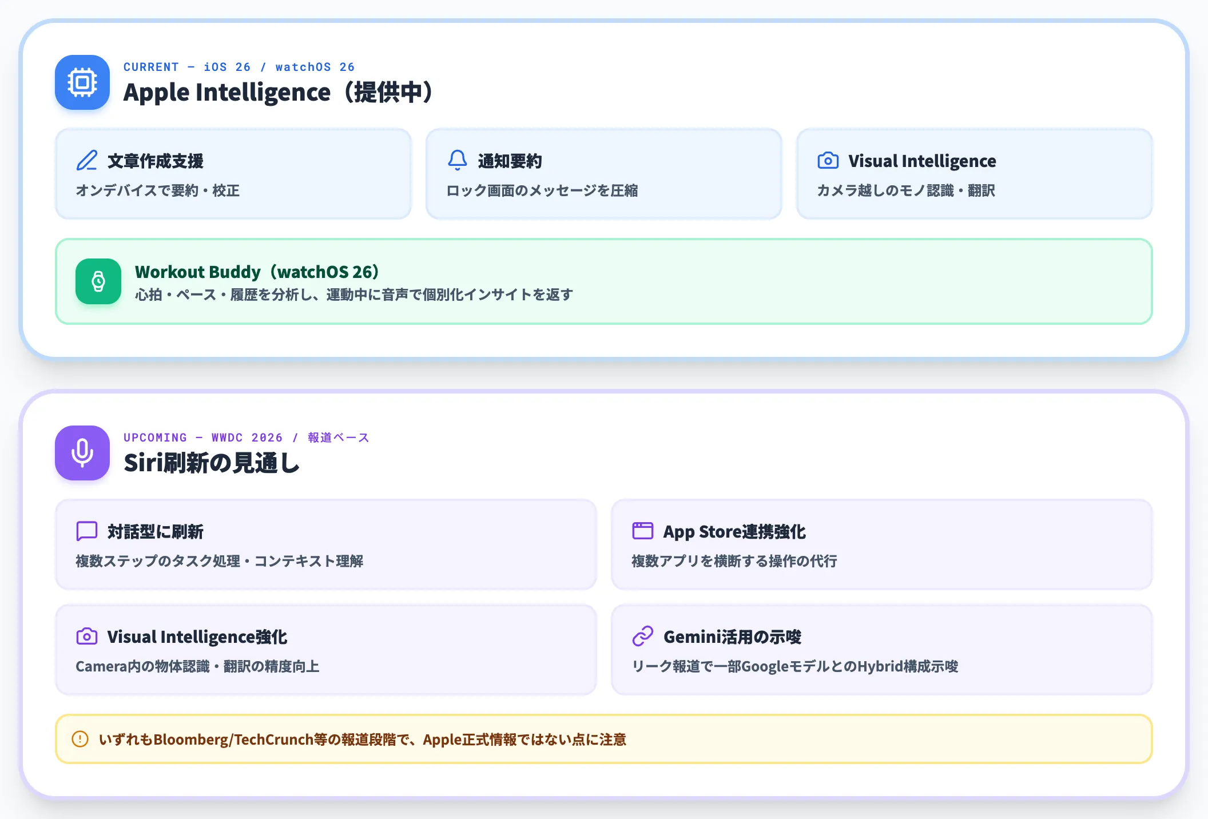The height and width of the screenshot is (819, 1208).
Task: Click the link icon beside Gemini活用の示唆
Action: click(643, 637)
